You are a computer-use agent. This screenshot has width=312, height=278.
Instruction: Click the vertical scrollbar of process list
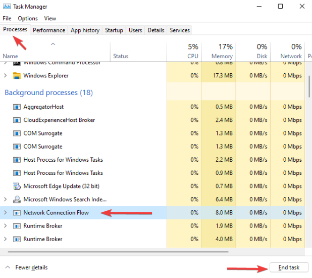pos(309,86)
